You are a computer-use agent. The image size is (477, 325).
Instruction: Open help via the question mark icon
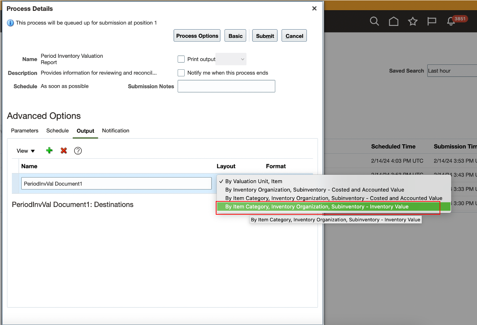click(x=78, y=151)
